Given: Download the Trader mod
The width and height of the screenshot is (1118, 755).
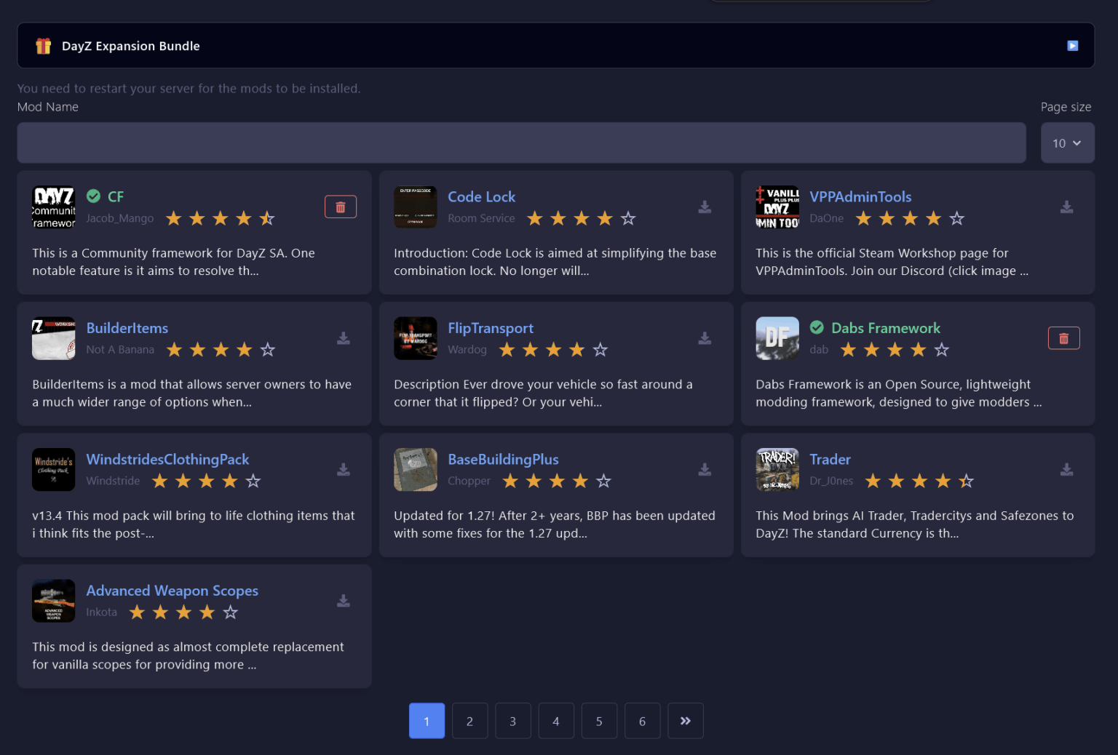Looking at the screenshot, I should point(1066,470).
